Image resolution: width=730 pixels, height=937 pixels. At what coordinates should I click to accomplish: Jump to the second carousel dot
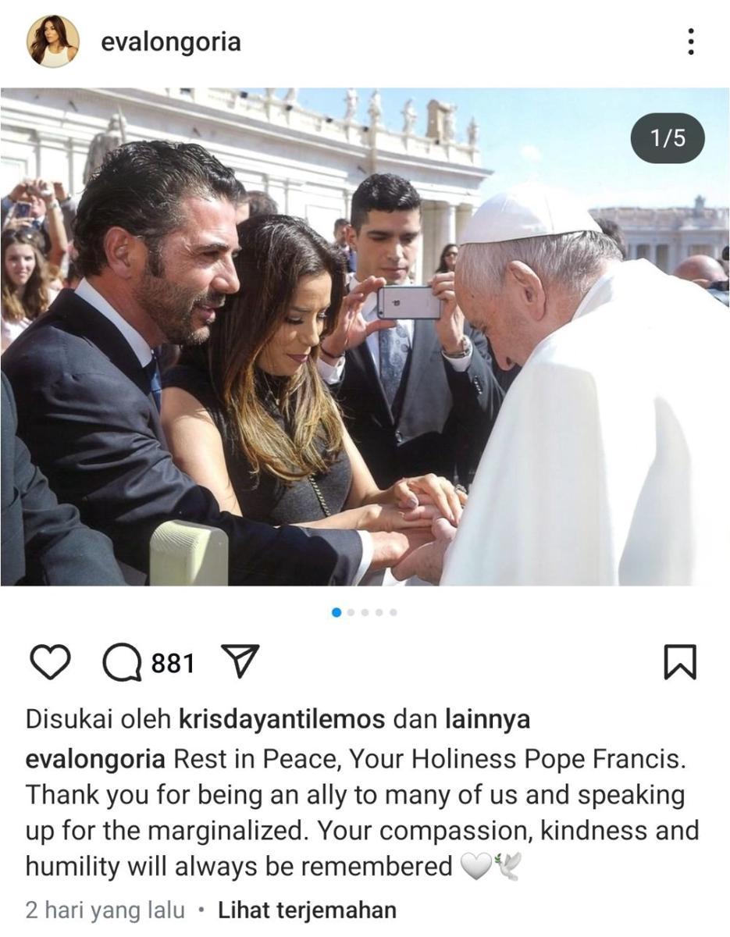(x=351, y=612)
